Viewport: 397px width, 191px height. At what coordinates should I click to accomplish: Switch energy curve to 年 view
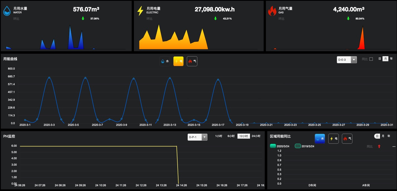coord(391,59)
